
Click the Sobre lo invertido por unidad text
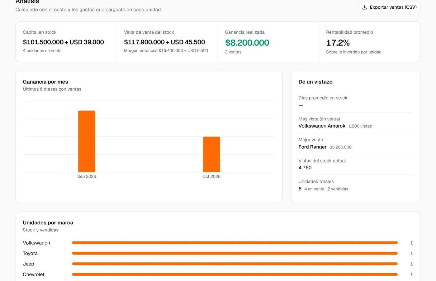[x=354, y=52]
